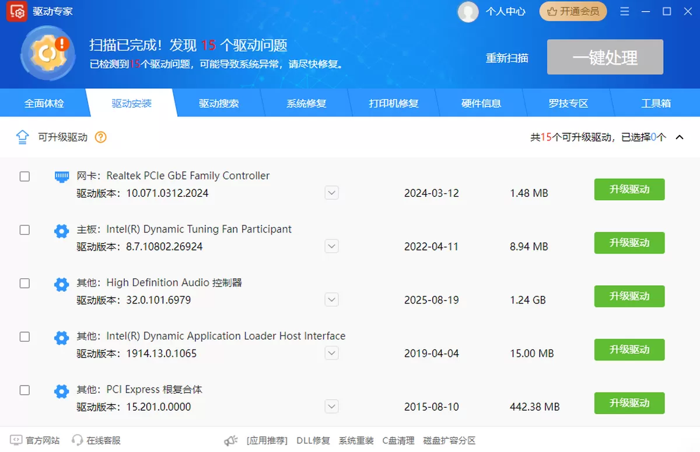Viewport: 700px width, 452px height.
Task: Open the hamburger menu icon in title bar
Action: tap(625, 12)
